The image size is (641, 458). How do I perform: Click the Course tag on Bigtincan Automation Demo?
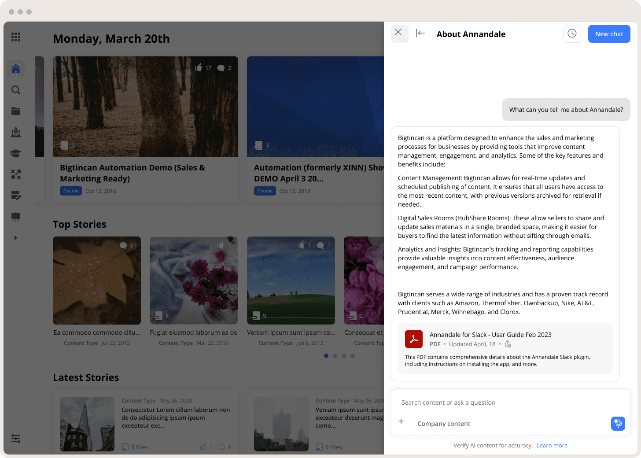pyautogui.click(x=71, y=191)
